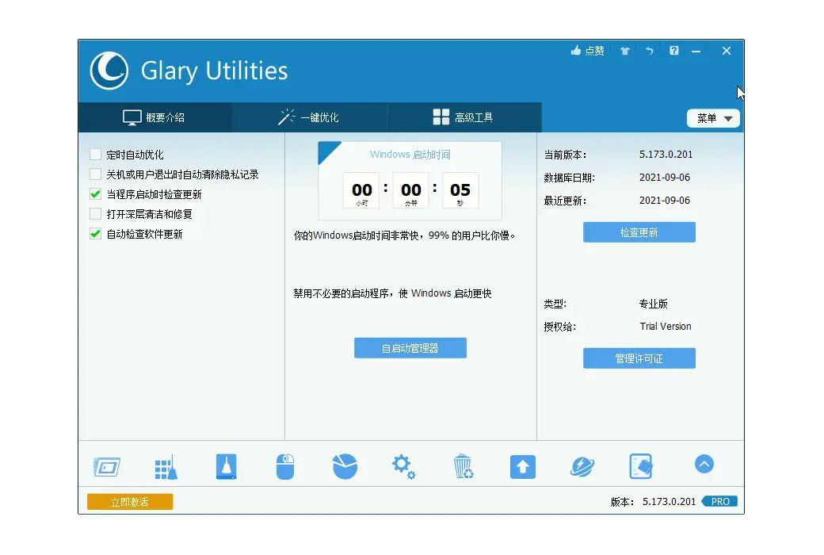Close the Glary Utilities window
Image resolution: width=824 pixels, height=555 pixels.
click(x=727, y=51)
